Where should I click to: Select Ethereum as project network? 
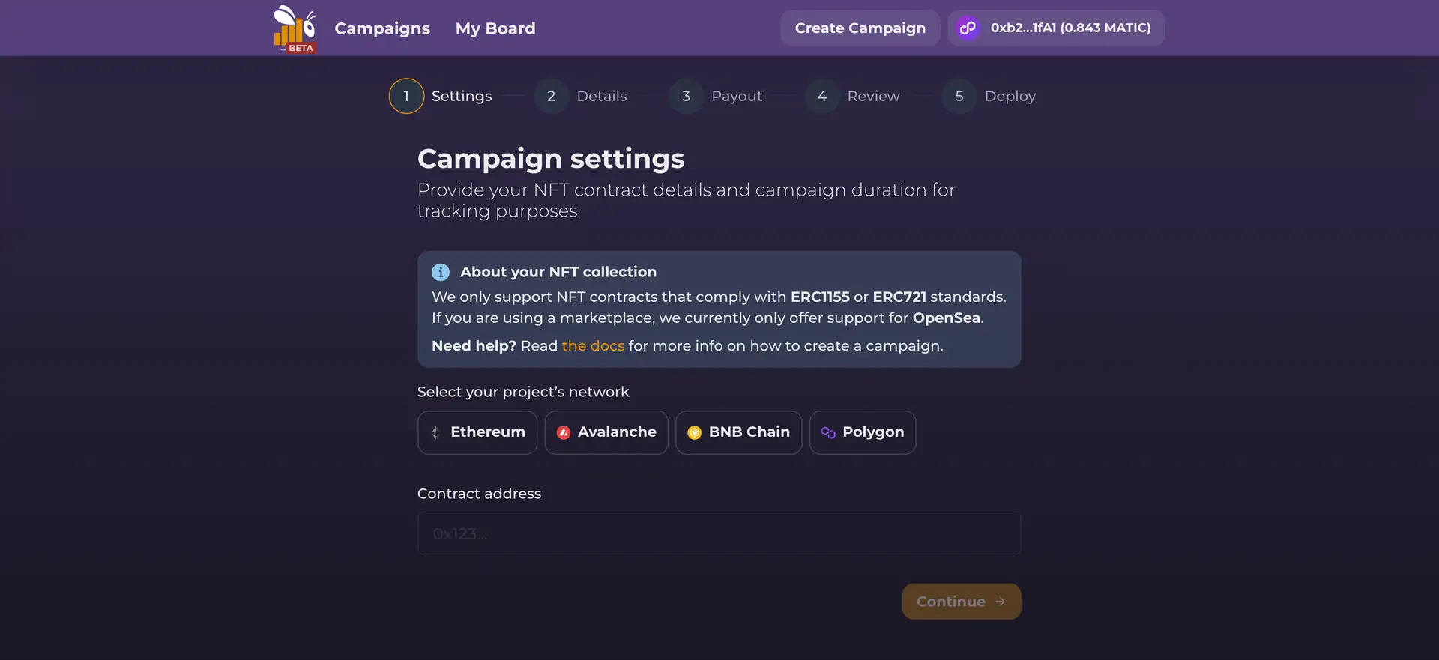(477, 432)
